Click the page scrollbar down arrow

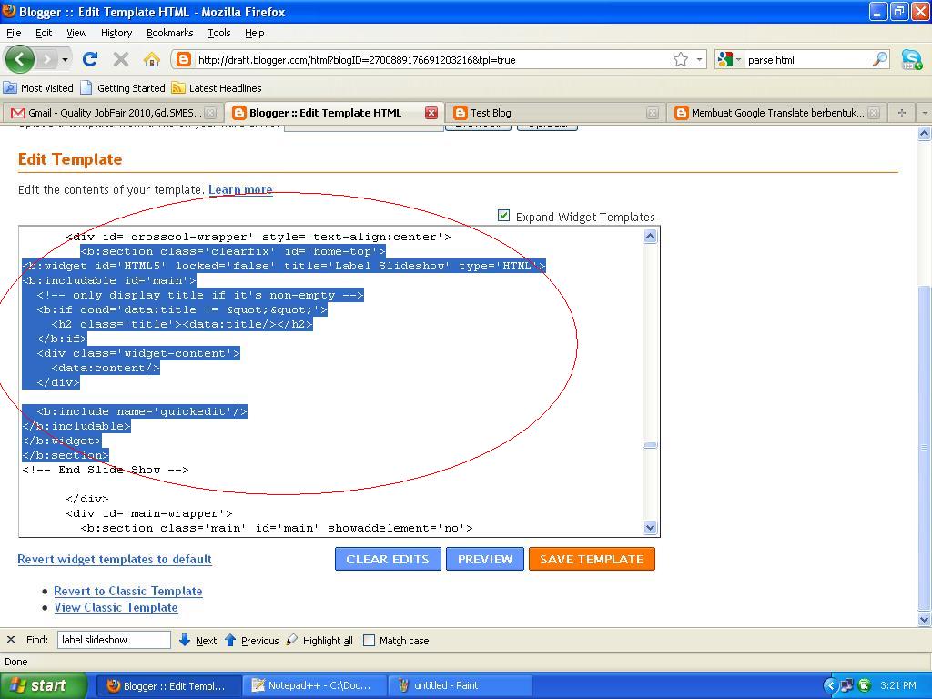point(924,619)
